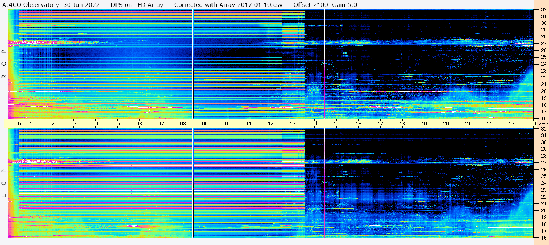549x245 pixels.
Task: Select '29' on the LCP frequency scale
Action: (544, 149)
